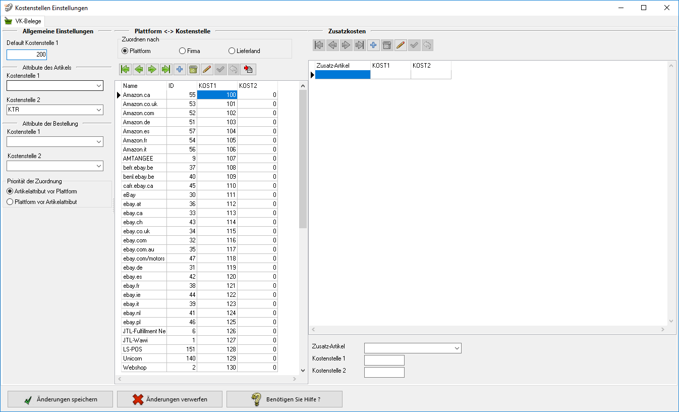Delete selected platform entry with trash icon
This screenshot has height=412, width=679.
coord(193,69)
